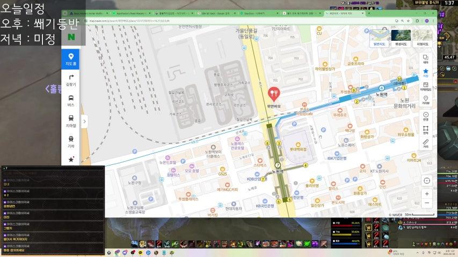Select the 메가MGC커피 marker
The image size is (458, 257).
(227, 187)
